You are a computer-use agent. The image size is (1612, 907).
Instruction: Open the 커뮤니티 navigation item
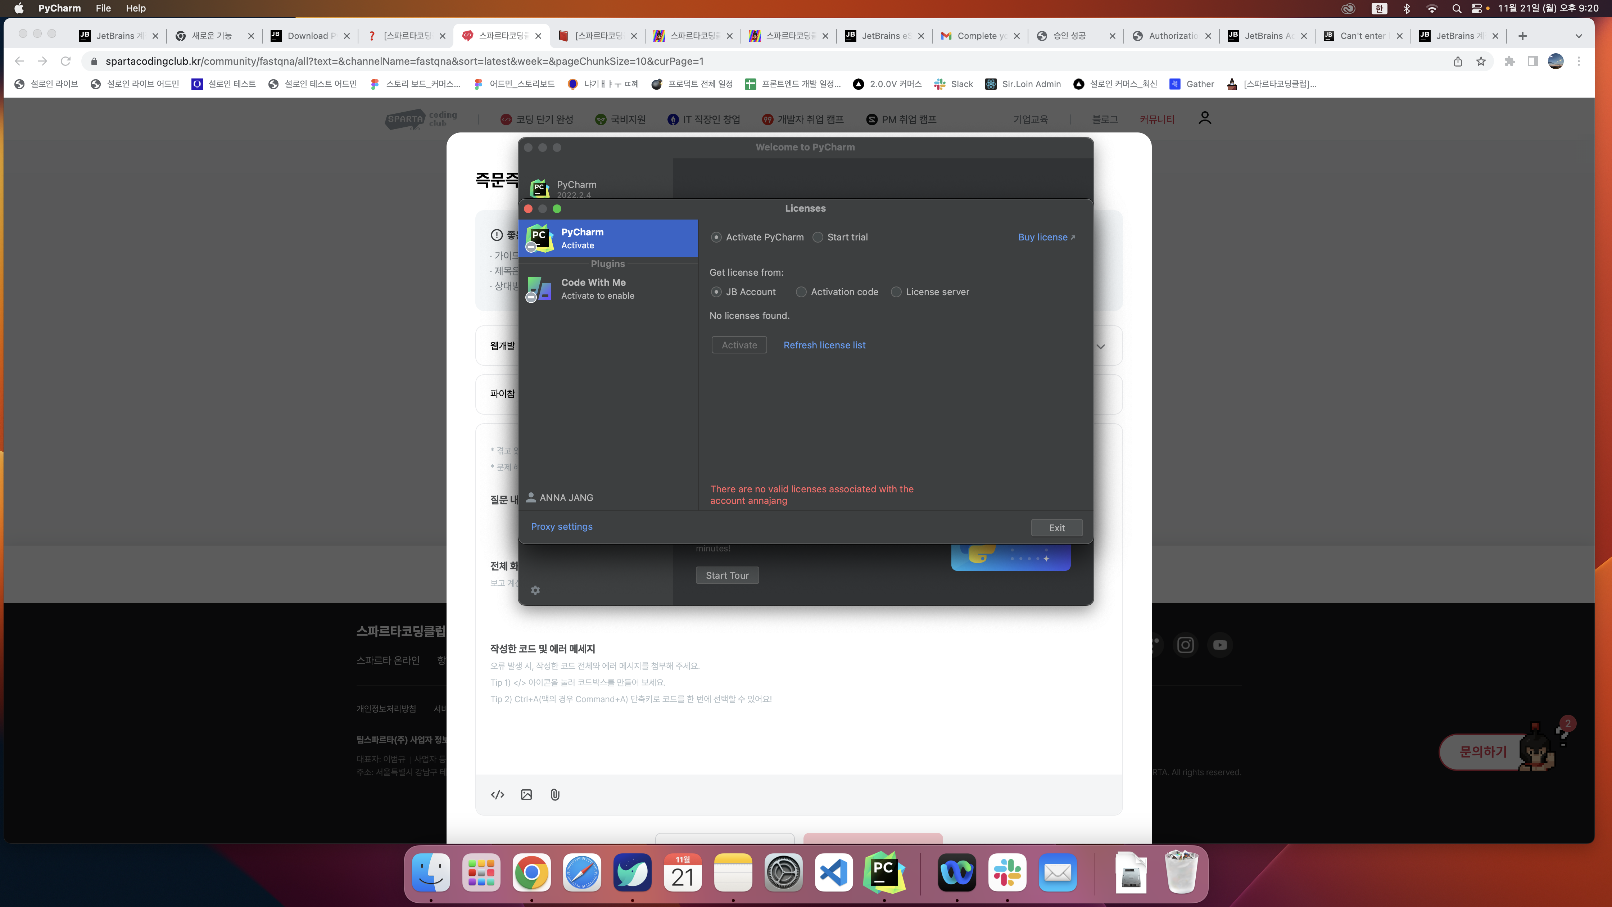click(x=1157, y=119)
